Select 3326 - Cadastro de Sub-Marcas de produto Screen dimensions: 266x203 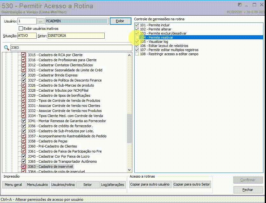[61, 85]
